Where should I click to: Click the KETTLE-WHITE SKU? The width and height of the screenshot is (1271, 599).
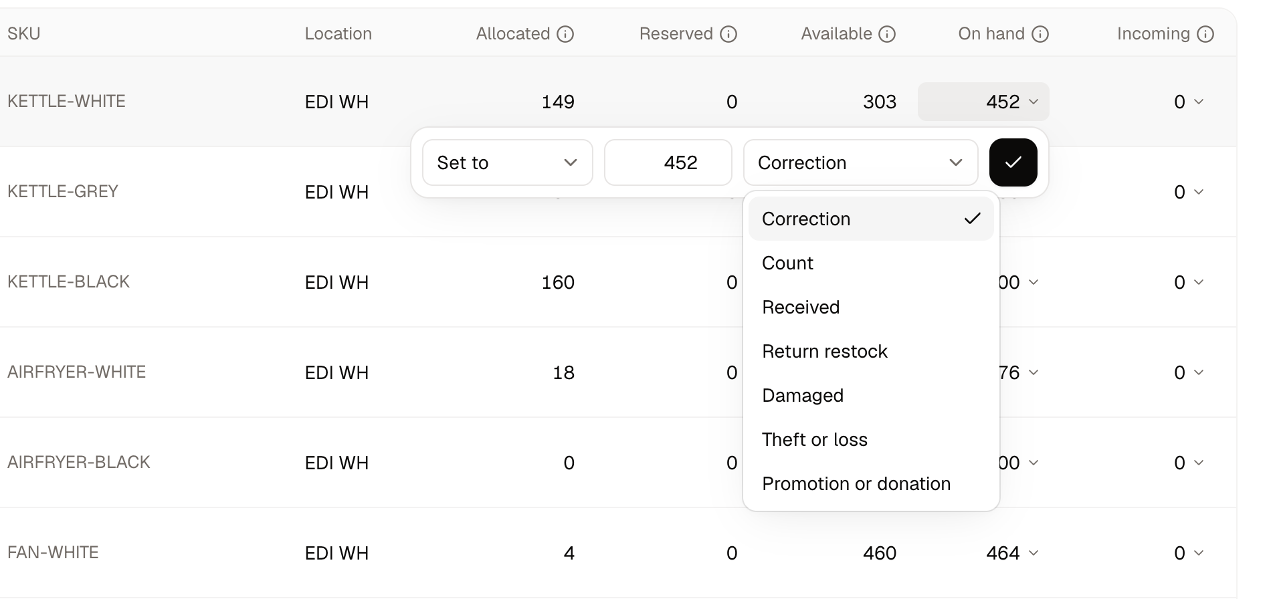click(66, 102)
